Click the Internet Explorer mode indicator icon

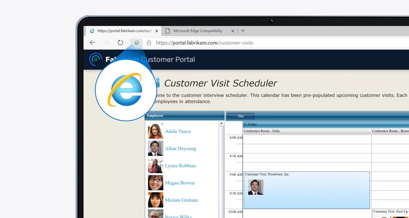[x=136, y=43]
